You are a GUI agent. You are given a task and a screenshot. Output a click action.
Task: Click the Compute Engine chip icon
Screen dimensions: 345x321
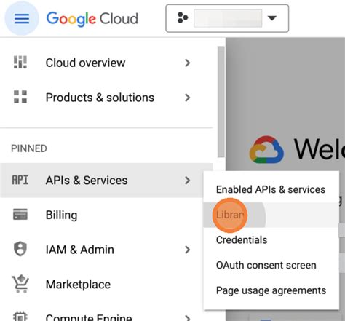20,317
